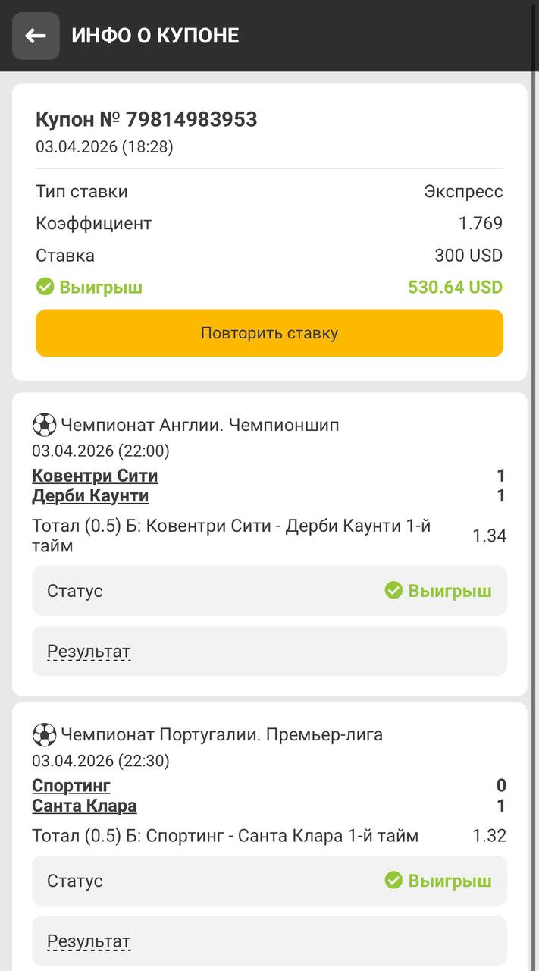This screenshot has height=971, width=539.
Task: Open the Ковентри Сити team link
Action: point(95,476)
